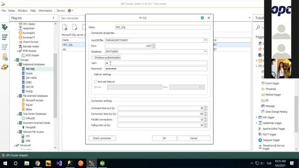Click the search magnifier in Transfer panel
The image size is (299, 168).
click(258, 28)
